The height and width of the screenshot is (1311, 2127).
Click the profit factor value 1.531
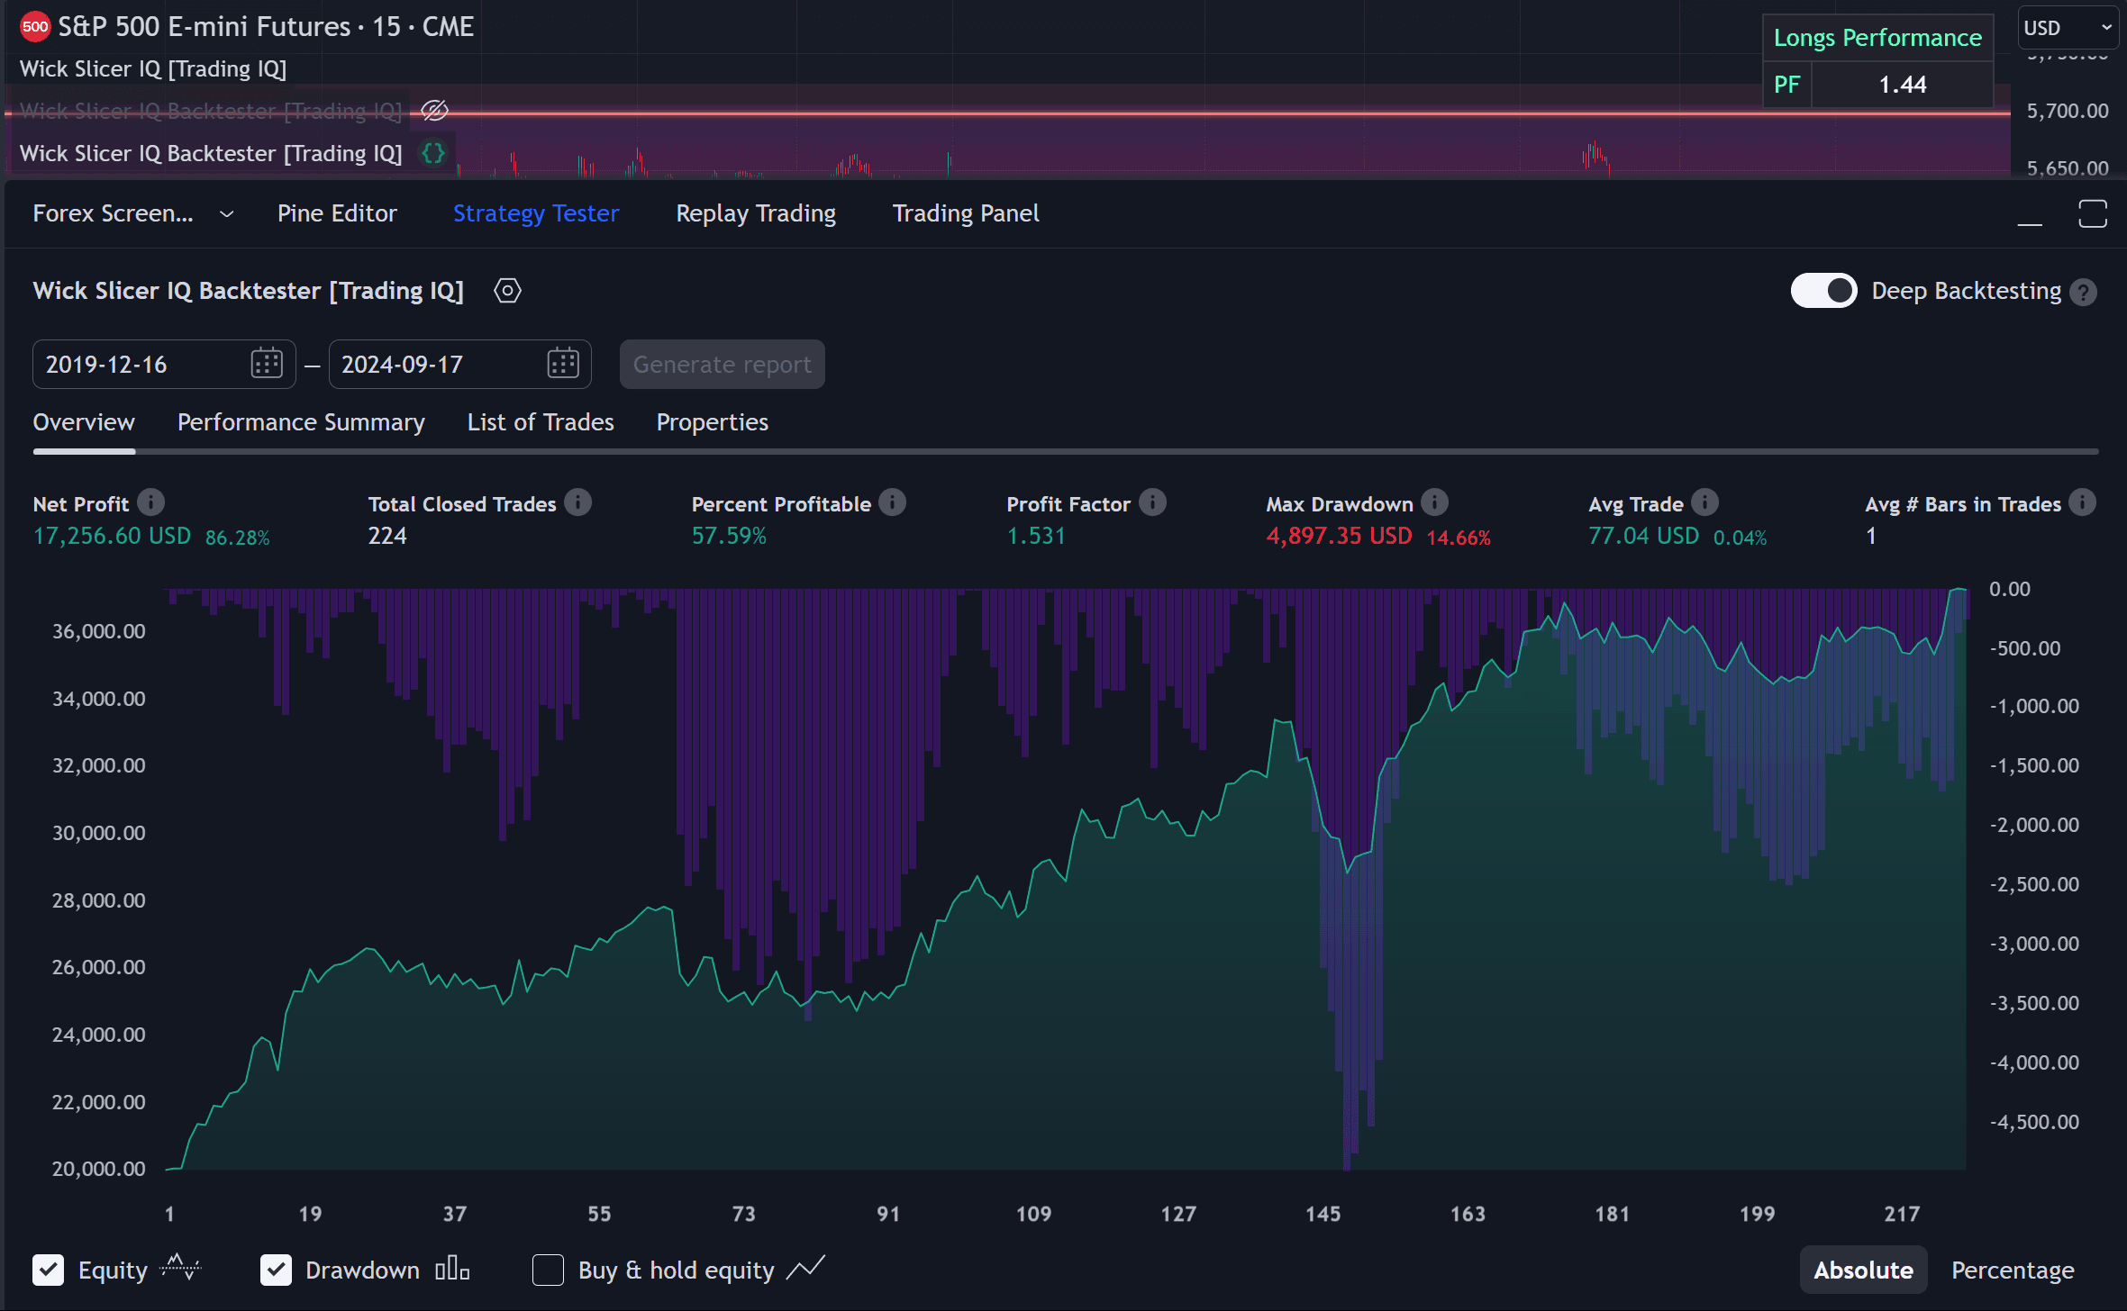1036,536
